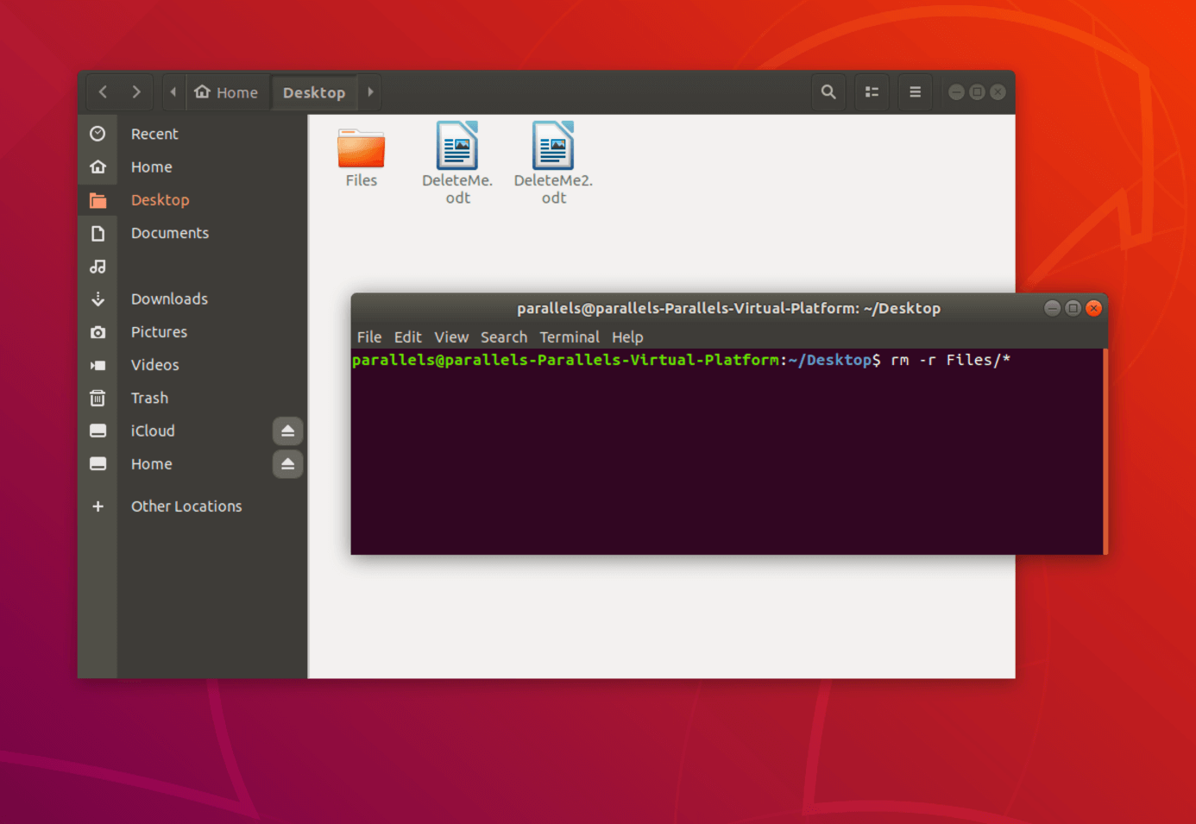Expand the breadcrumb arrow after Desktop
The width and height of the screenshot is (1196, 824).
369,91
